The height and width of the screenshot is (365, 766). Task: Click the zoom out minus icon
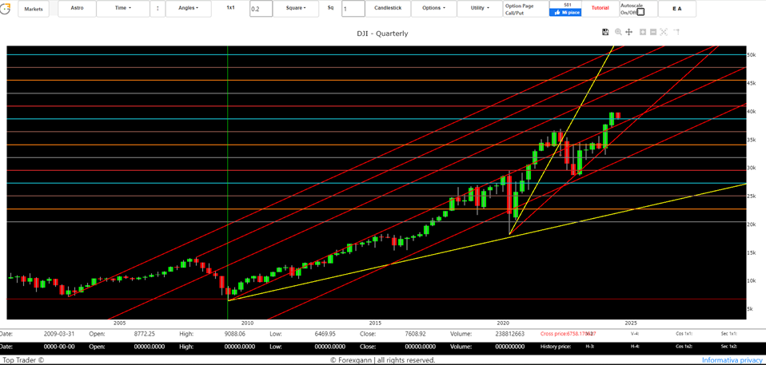[x=653, y=32]
